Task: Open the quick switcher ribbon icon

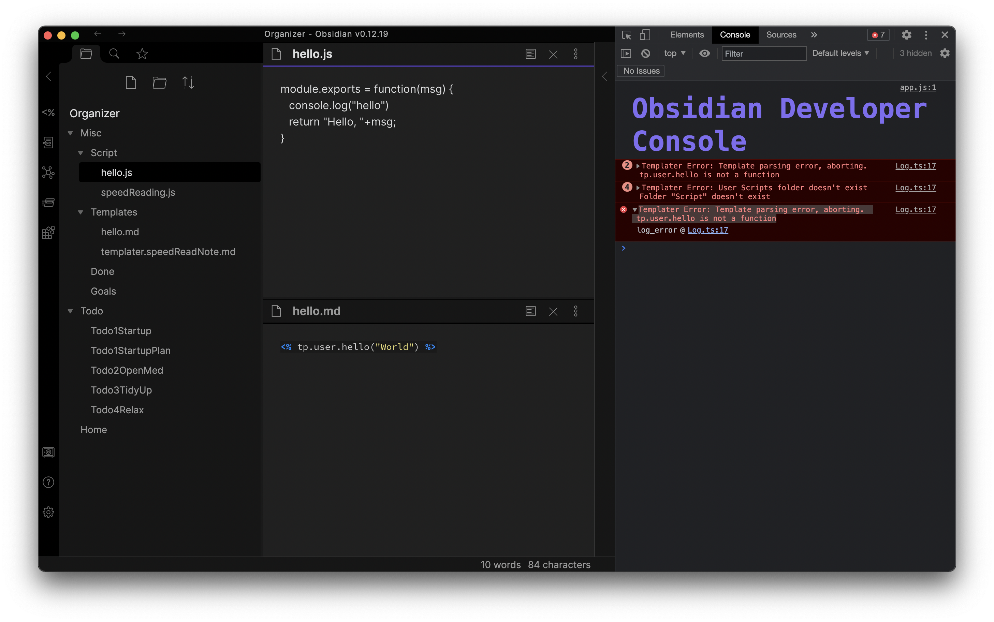Action: coord(48,142)
